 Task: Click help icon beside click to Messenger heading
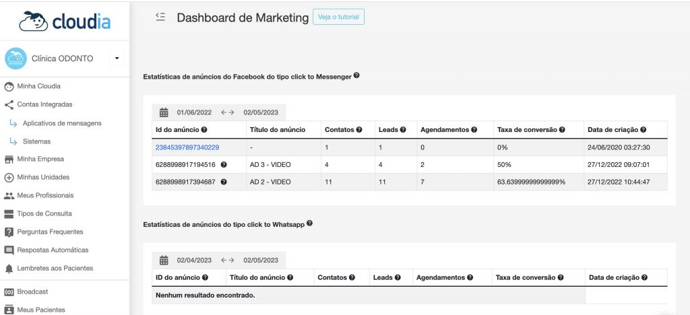coord(356,75)
